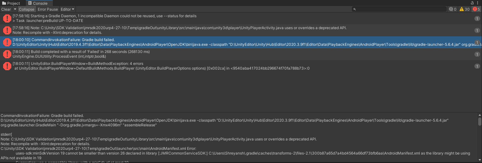Click error icon of deprecated API note entry
This screenshot has width=482, height=163.
[7, 30]
